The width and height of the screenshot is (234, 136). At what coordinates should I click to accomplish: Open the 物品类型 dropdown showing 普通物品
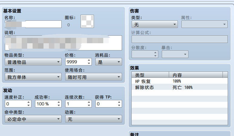click(33, 62)
